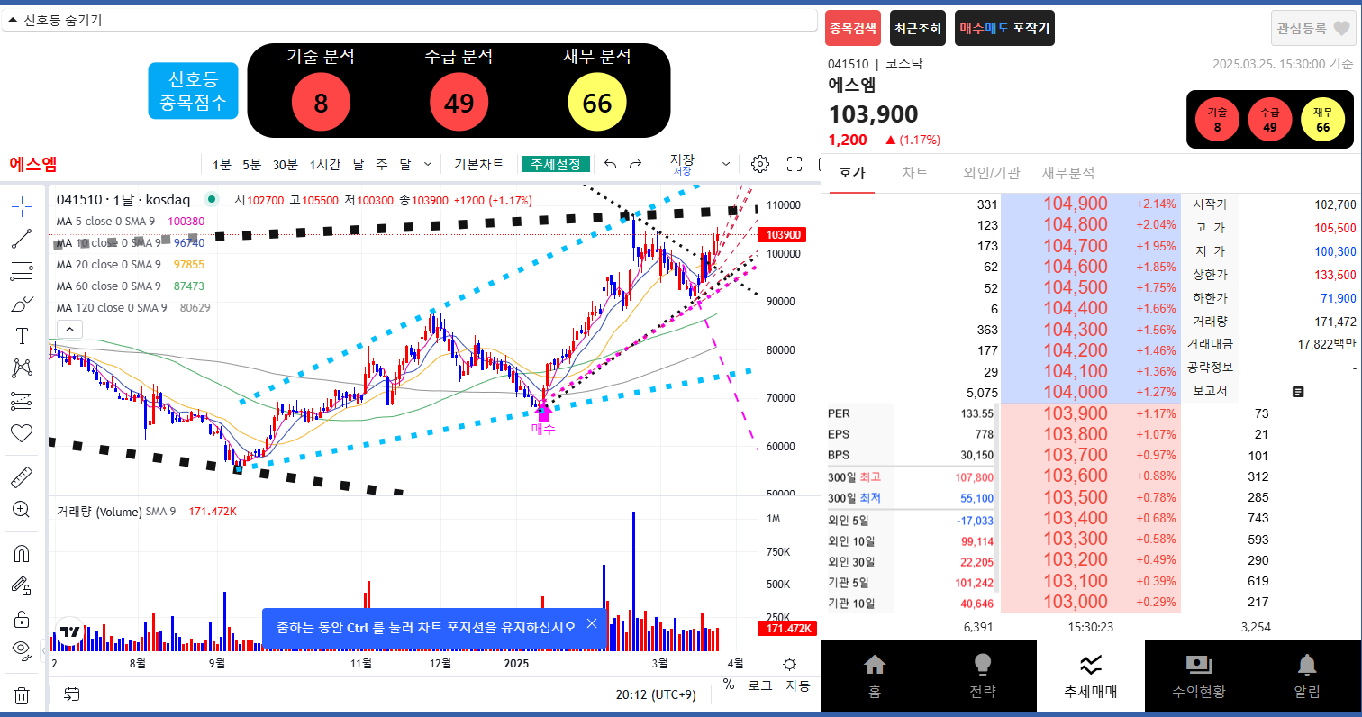The width and height of the screenshot is (1362, 717).
Task: Open the chart patterns tool
Action: click(x=23, y=368)
